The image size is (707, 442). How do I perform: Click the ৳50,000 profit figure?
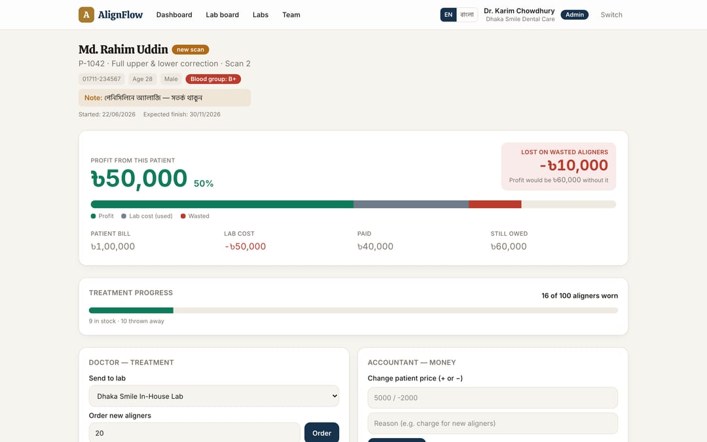139,178
